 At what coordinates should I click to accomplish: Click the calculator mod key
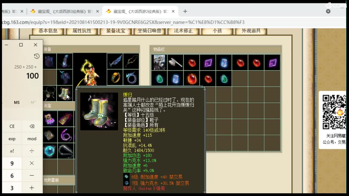32,139
